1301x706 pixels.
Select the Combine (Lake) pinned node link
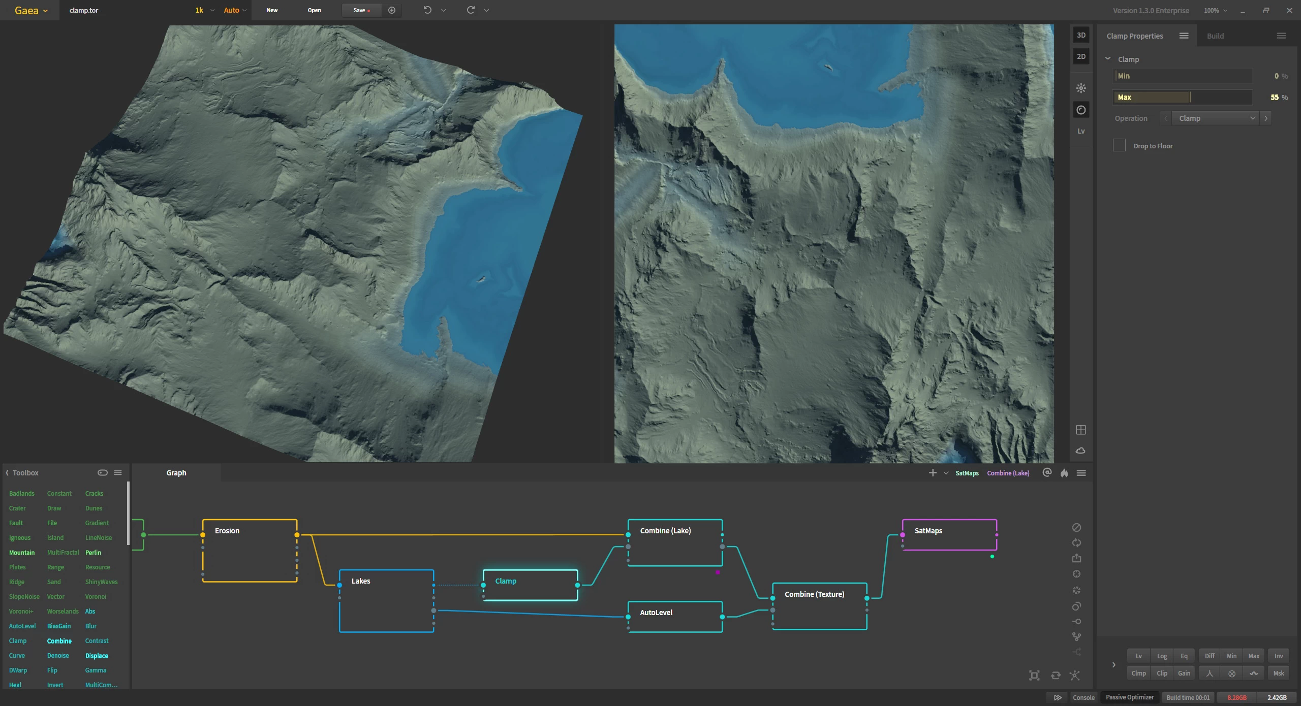(x=1008, y=473)
